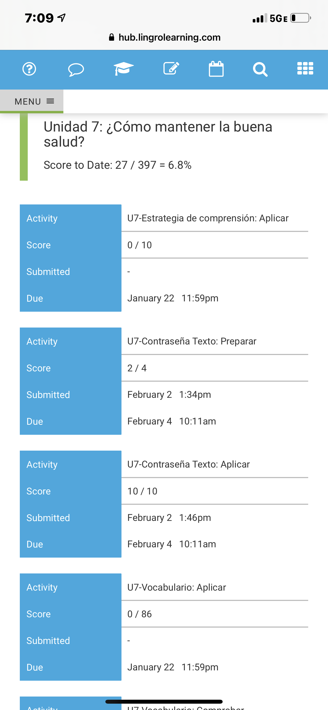This screenshot has height=710, width=328.
Task: Open the pencil edit icon
Action: click(171, 68)
